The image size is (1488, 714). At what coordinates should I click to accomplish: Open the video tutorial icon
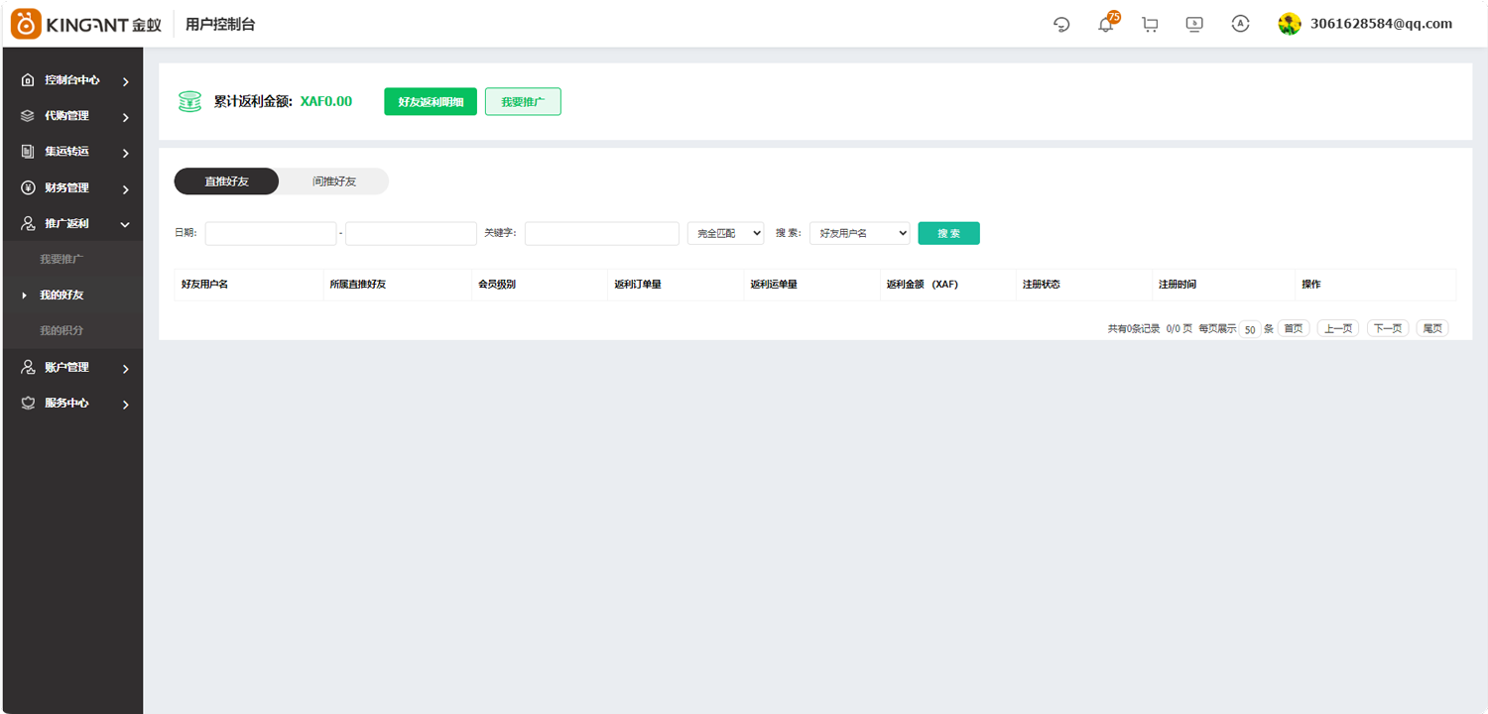pos(1194,24)
